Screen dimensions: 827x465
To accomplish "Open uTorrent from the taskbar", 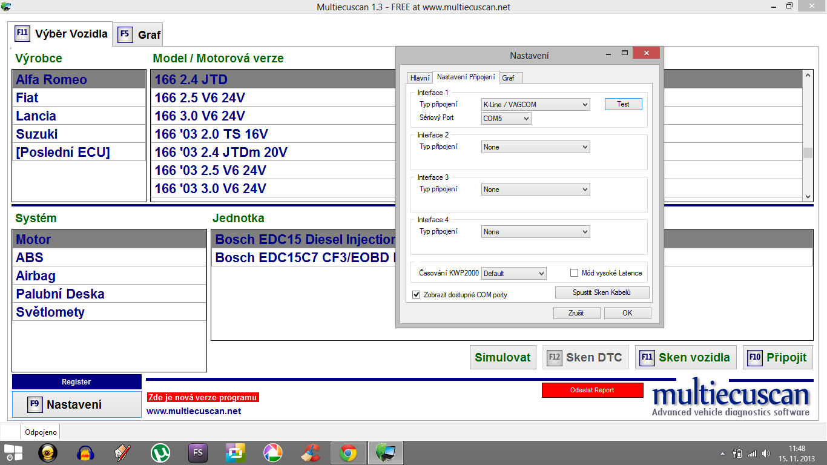I will [x=160, y=453].
